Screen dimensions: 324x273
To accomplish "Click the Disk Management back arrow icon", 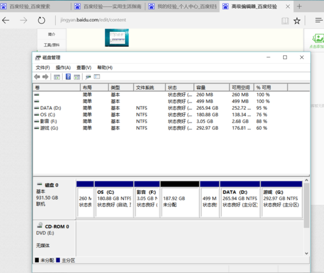I will (37, 77).
